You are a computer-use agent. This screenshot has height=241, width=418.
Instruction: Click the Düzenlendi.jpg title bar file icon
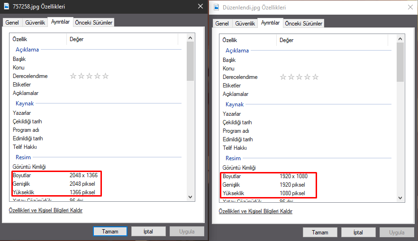(x=217, y=7)
